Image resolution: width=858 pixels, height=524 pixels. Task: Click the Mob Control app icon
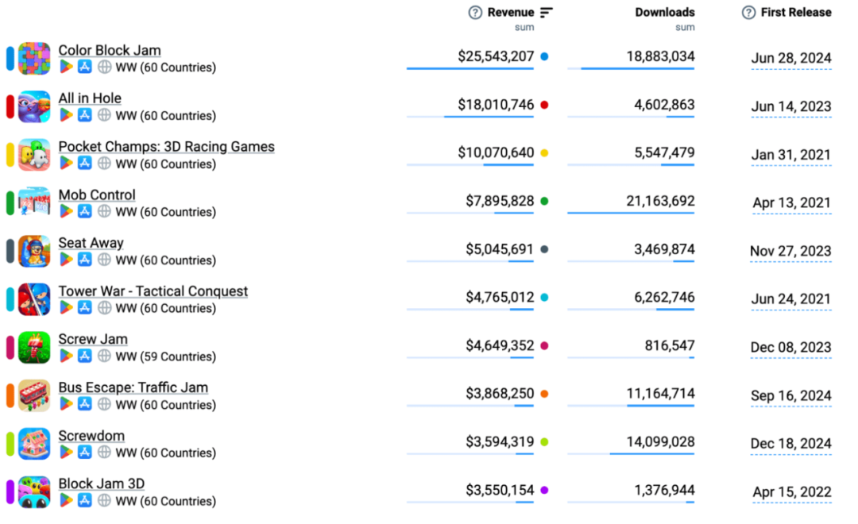pos(34,203)
